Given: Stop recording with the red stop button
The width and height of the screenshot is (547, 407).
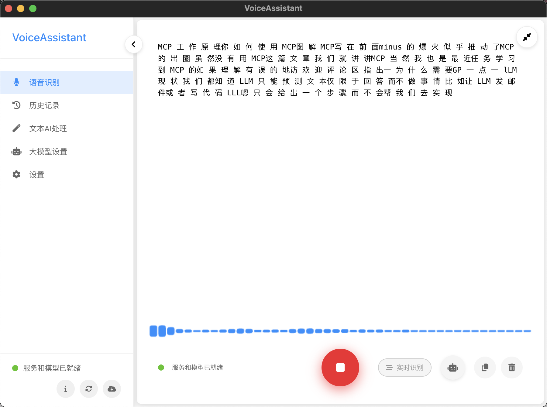Looking at the screenshot, I should tap(340, 368).
